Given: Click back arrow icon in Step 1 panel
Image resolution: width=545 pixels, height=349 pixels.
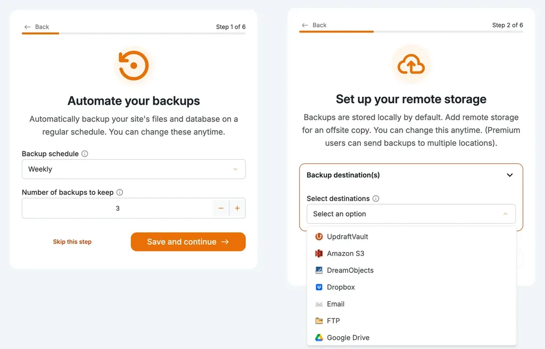Looking at the screenshot, I should (28, 27).
